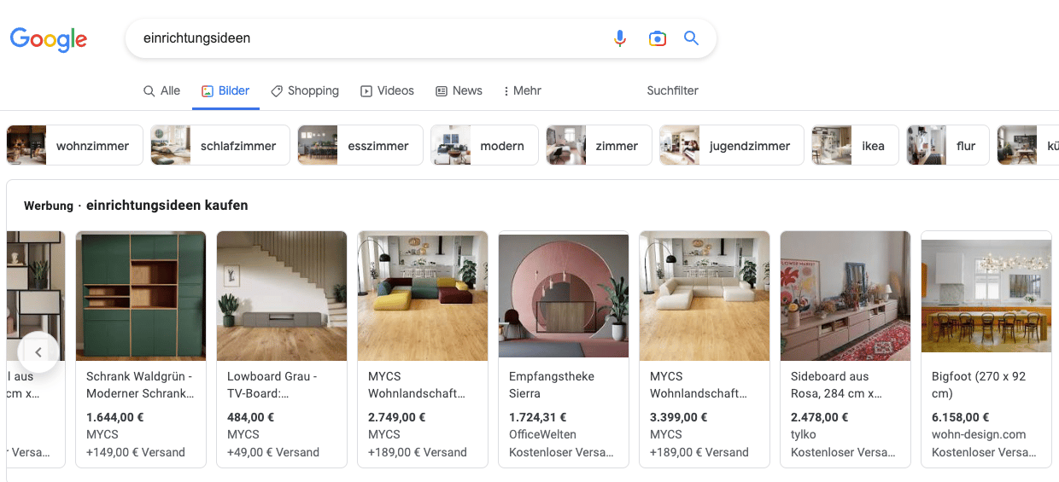Click the Sideboard aus Rosa title
Screen dimensions: 1059x482
pos(836,385)
